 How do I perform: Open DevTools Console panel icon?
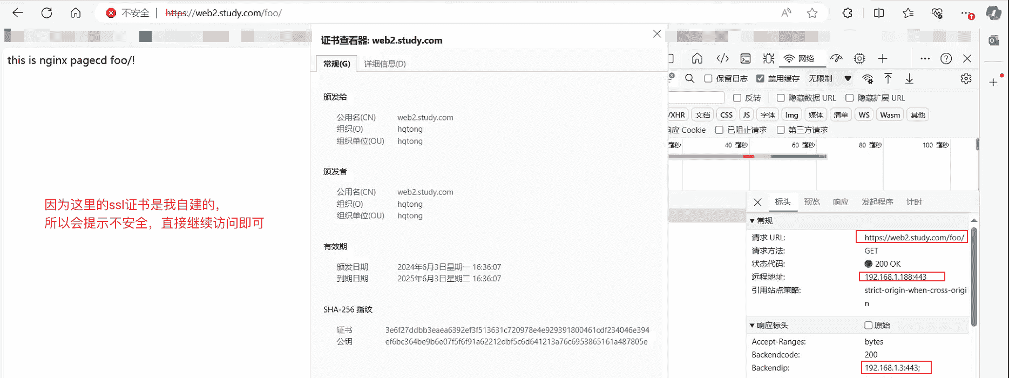[746, 58]
